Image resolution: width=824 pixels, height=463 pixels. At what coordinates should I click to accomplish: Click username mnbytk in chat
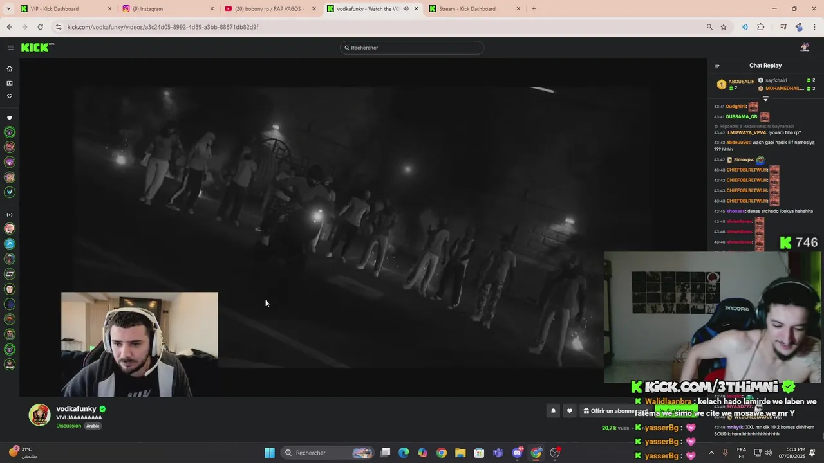[x=735, y=427]
